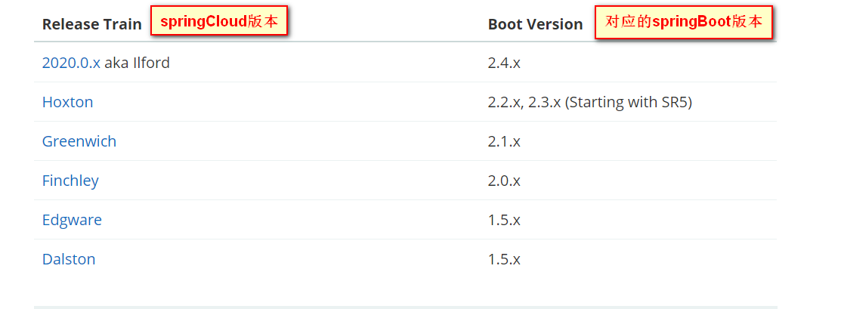
Task: Open the Hoxton release link
Action: pos(68,102)
